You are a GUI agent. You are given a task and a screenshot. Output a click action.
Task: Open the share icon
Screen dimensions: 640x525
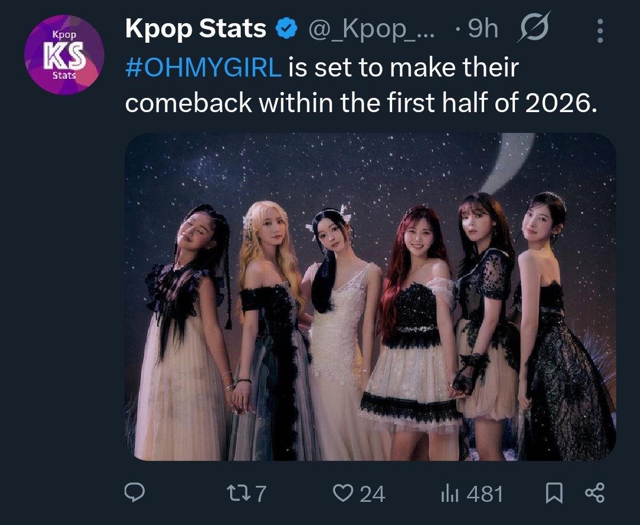594,494
